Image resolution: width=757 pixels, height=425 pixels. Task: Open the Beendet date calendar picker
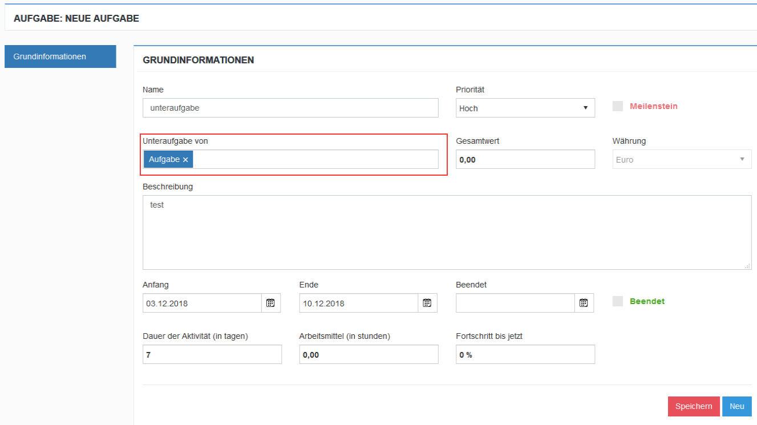pos(584,303)
